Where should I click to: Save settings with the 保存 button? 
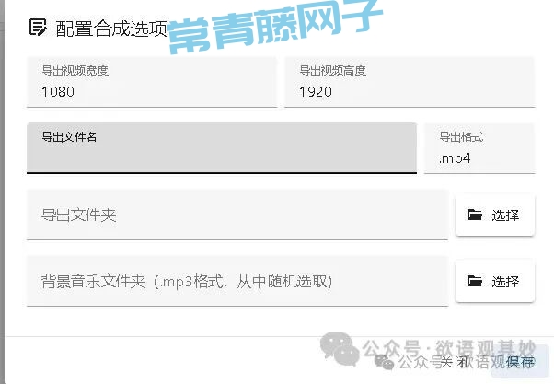click(x=520, y=362)
